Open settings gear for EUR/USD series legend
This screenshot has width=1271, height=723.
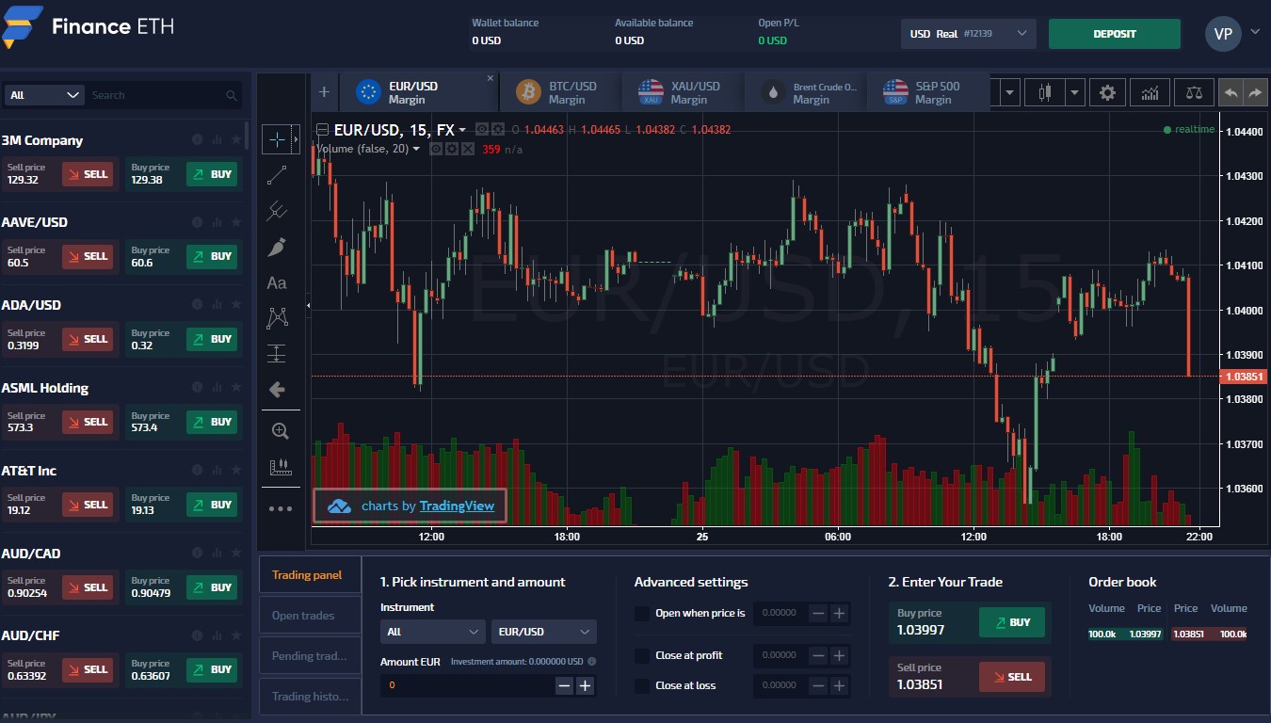tap(498, 129)
